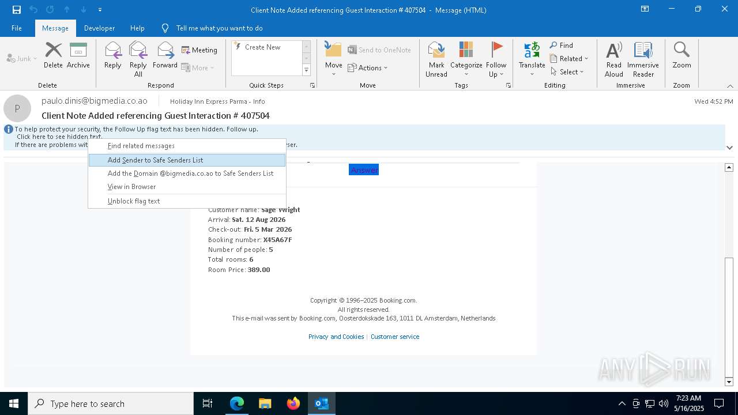Click Find in Editing group
The image size is (738, 415).
pos(562,46)
